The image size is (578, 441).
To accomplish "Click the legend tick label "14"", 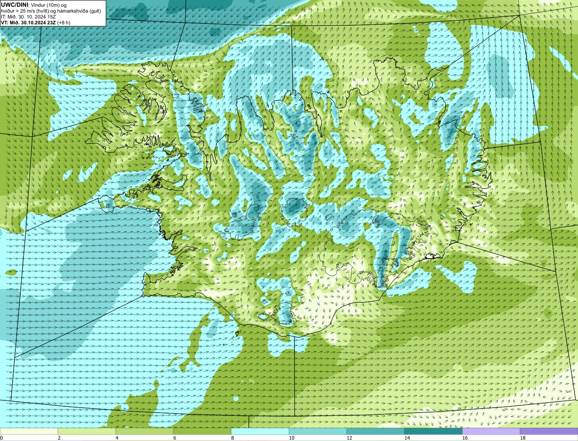I will (407, 438).
